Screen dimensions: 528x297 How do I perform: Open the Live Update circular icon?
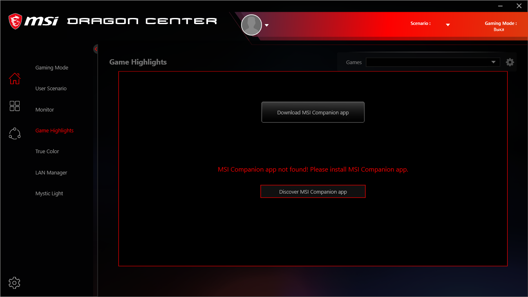(x=15, y=133)
